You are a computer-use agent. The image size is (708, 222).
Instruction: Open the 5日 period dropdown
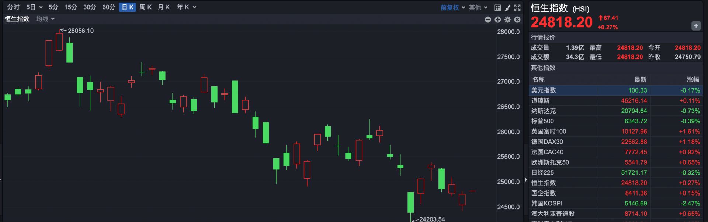[x=34, y=7]
